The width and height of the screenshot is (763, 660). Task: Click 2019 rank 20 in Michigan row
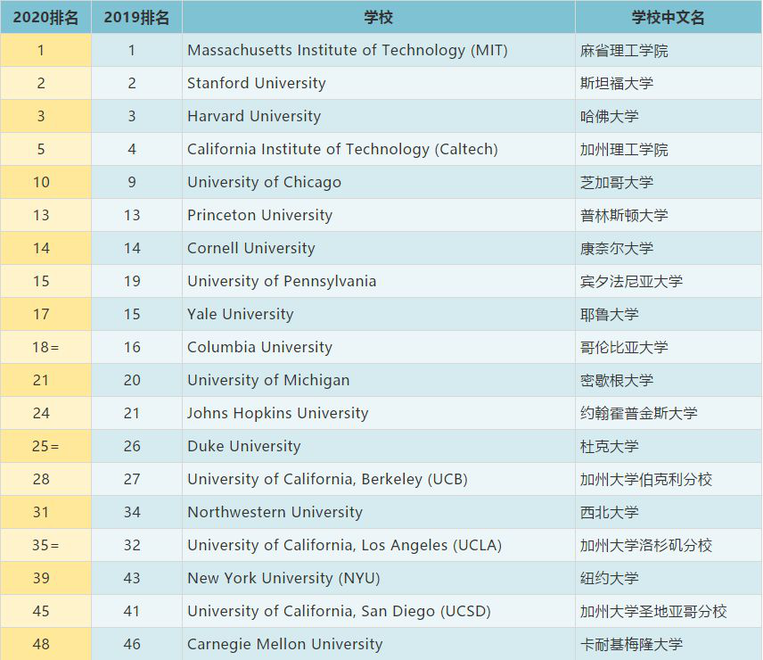(132, 380)
